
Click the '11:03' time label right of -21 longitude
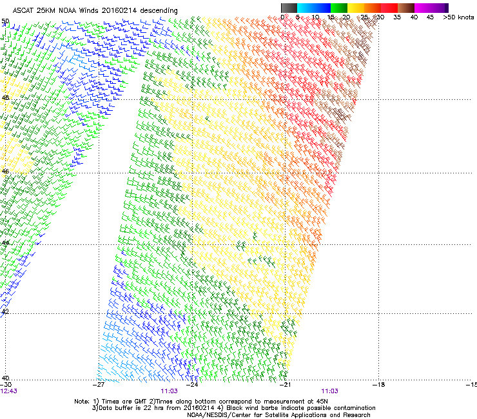(329, 391)
